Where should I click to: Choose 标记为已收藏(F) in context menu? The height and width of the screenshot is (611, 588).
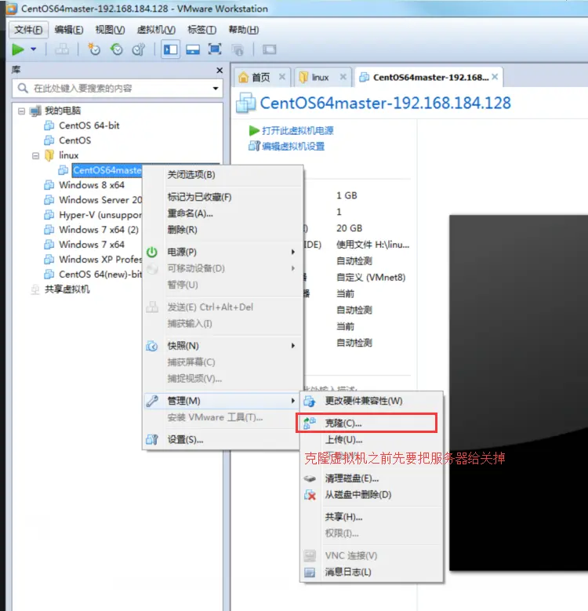pyautogui.click(x=223, y=197)
